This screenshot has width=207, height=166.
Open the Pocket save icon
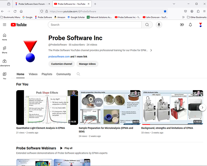(x=185, y=11)
